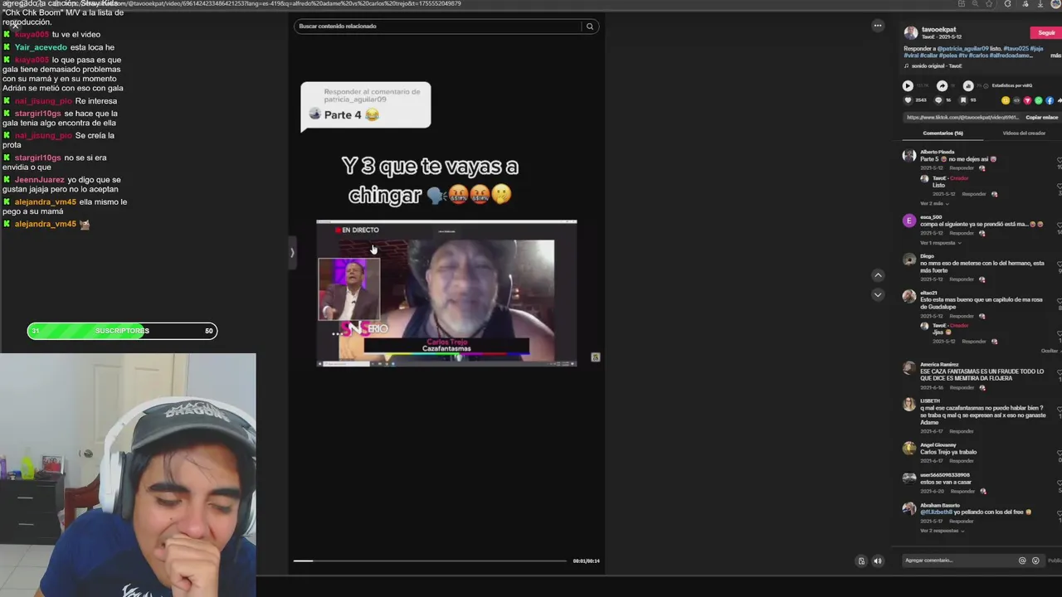Open the #tavo025 hashtag link

point(1016,49)
